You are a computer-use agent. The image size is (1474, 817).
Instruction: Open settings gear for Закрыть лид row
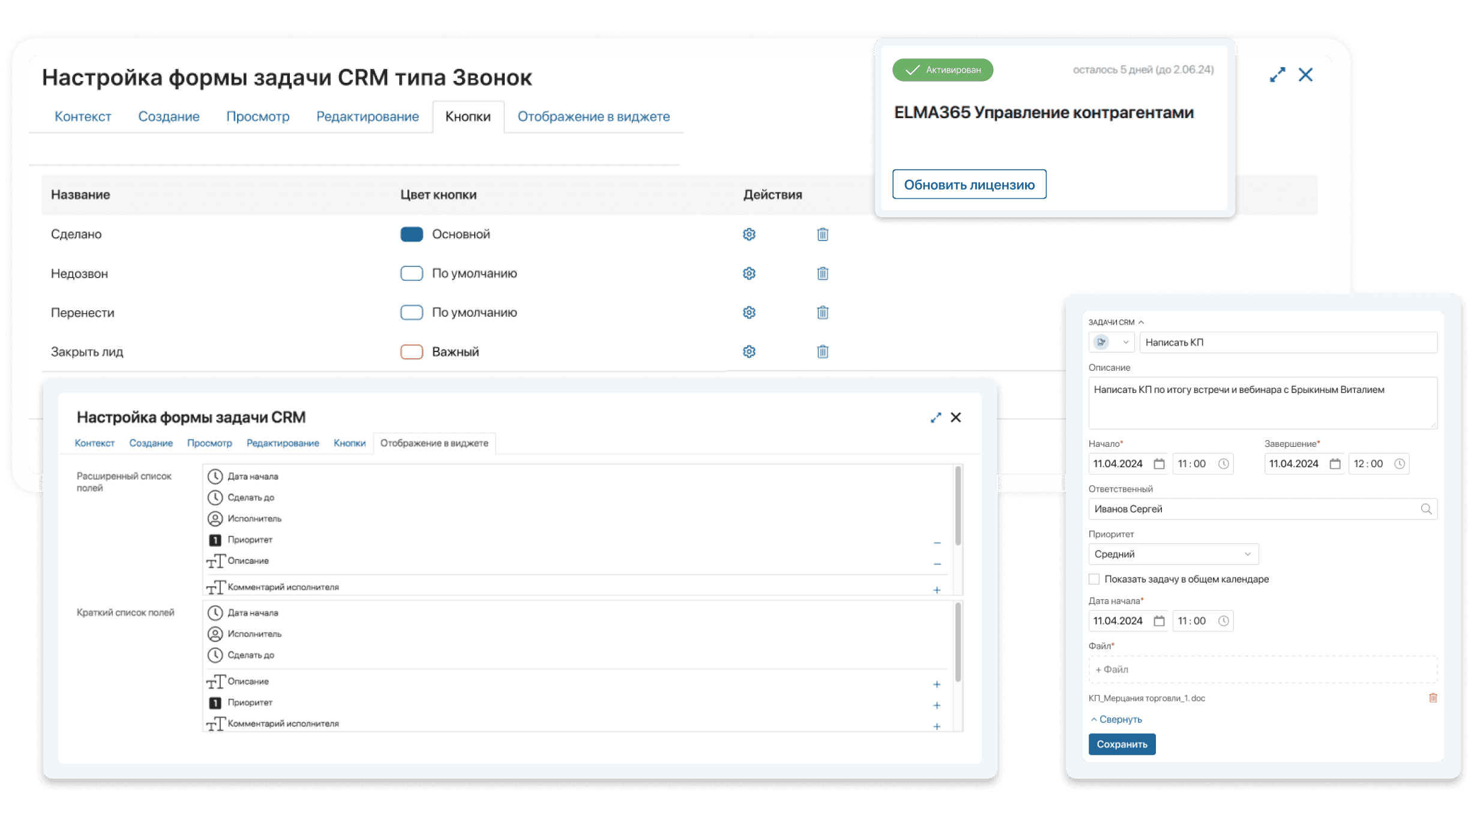coord(749,352)
